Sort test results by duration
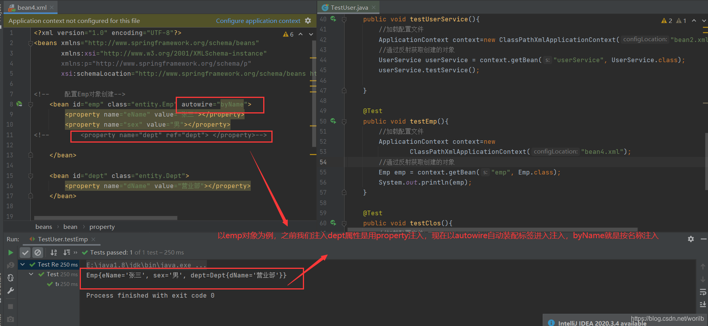Image resolution: width=708 pixels, height=326 pixels. pyautogui.click(x=66, y=253)
